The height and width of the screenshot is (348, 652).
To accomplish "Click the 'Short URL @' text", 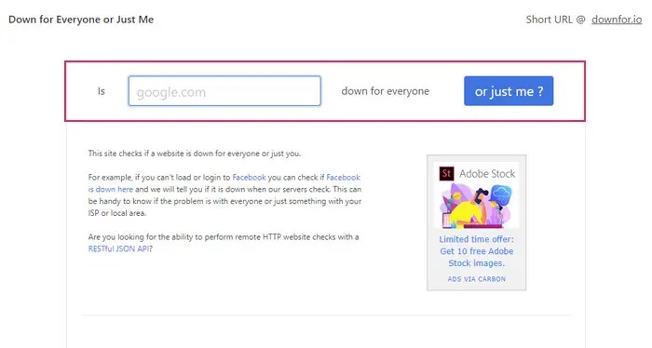I will [x=555, y=20].
